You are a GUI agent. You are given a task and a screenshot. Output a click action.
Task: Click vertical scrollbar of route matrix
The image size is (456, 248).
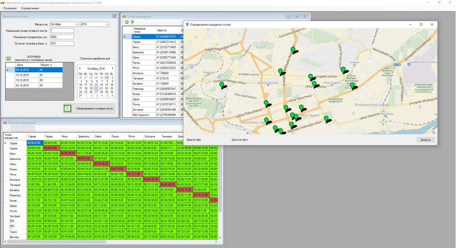220,180
